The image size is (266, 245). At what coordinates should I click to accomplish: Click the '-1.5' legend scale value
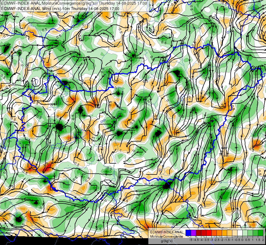[227, 240]
